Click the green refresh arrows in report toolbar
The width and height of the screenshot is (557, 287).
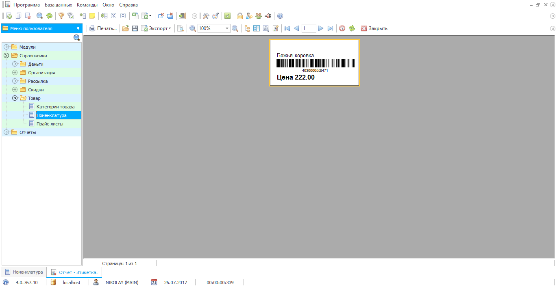click(352, 28)
